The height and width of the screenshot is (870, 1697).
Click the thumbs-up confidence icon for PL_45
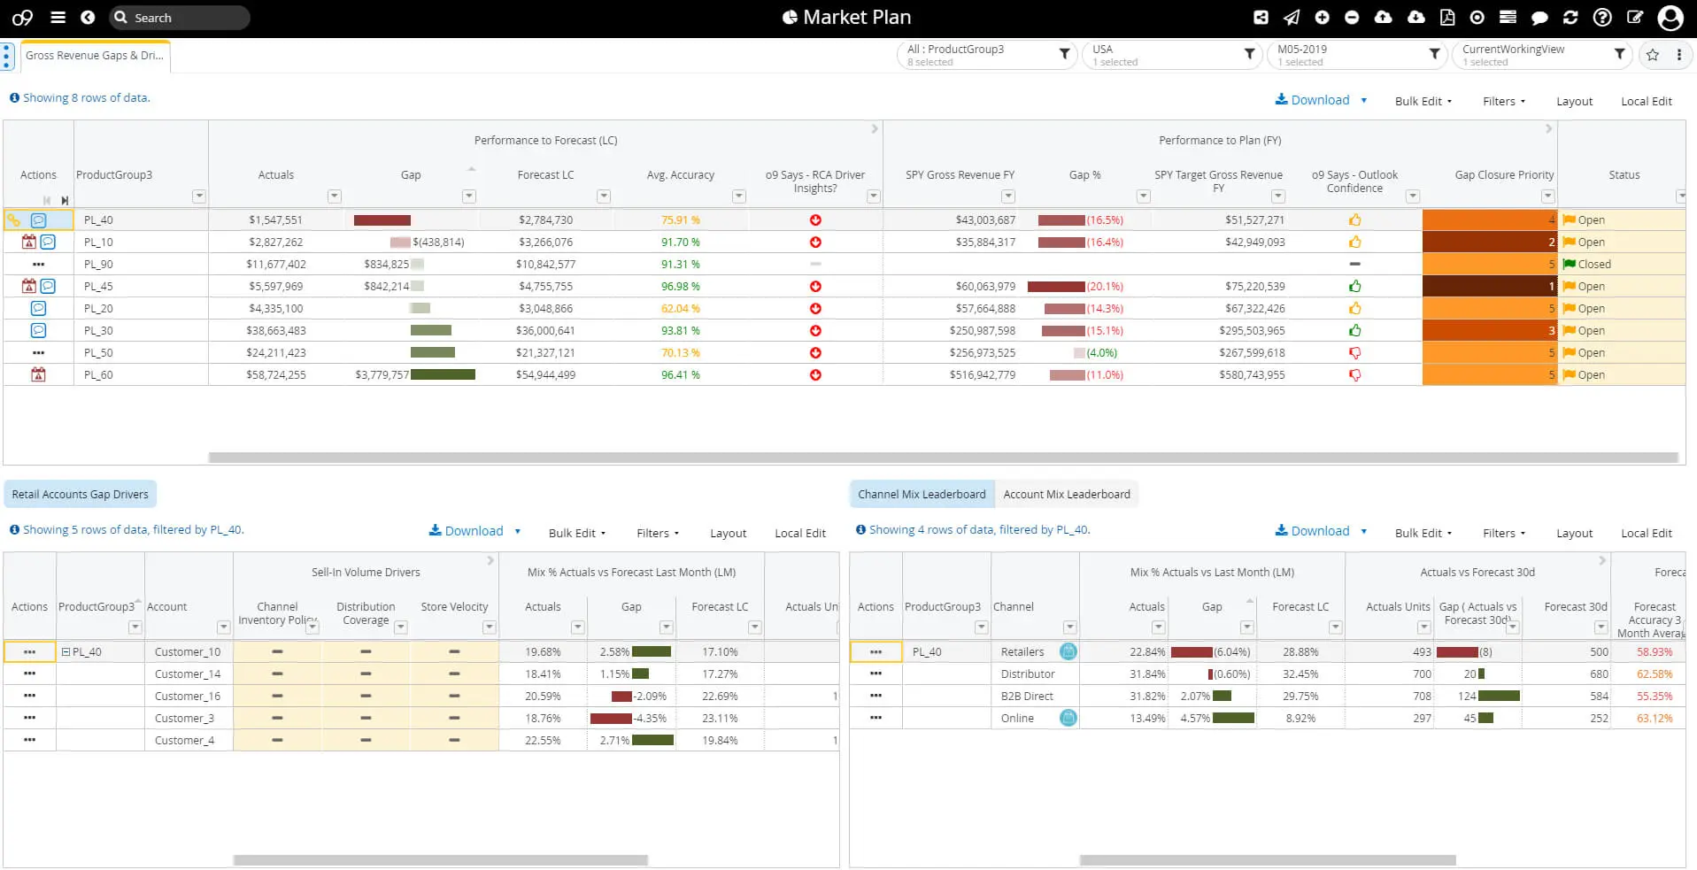point(1354,286)
